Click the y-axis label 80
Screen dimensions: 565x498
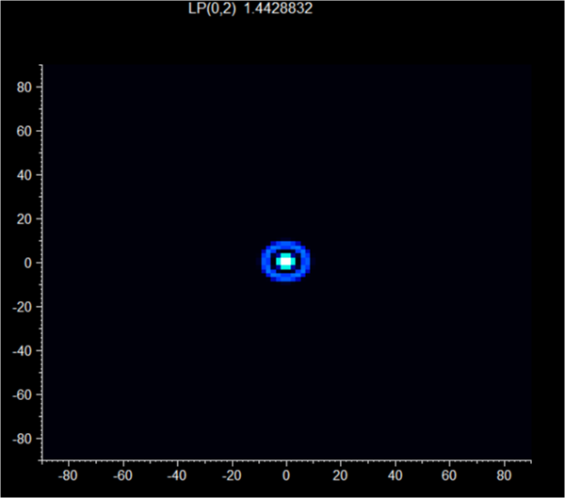click(24, 88)
